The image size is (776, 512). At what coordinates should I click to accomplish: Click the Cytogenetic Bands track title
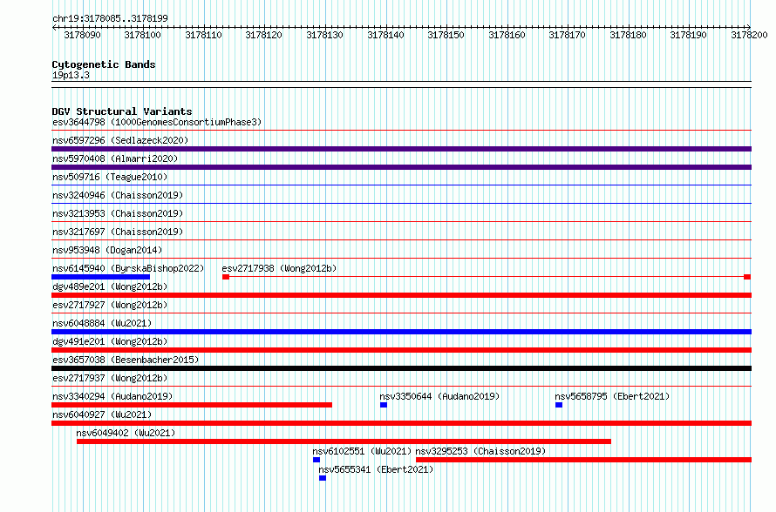pyautogui.click(x=104, y=64)
